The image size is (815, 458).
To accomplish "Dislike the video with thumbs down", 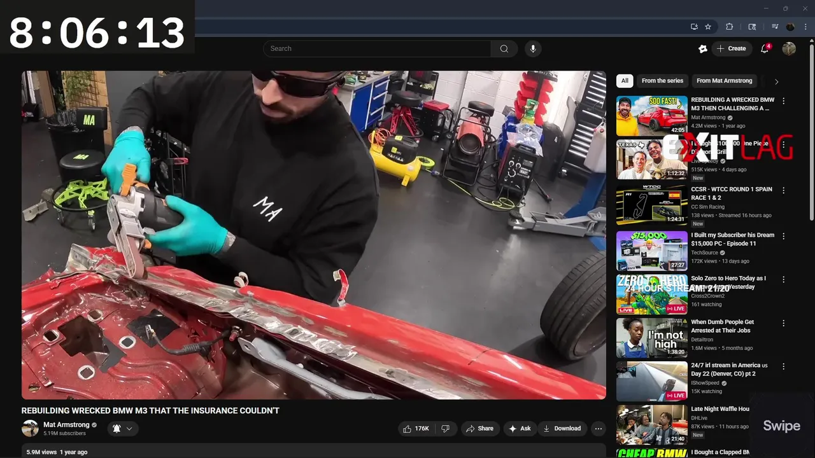I will click(x=446, y=429).
